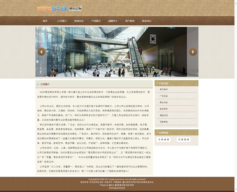Go to previous banner slide arrow

[41, 52]
